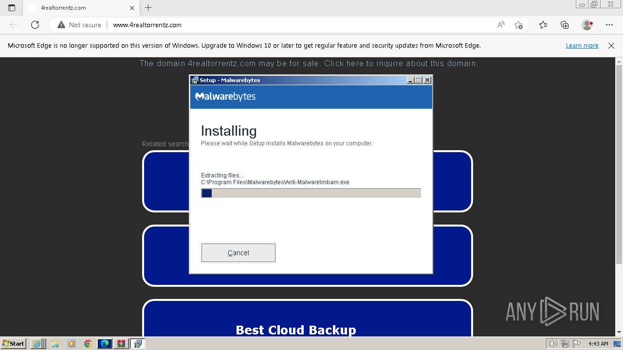Click the domain for sale inquiry link
This screenshot has height=350, width=623.
tap(309, 63)
